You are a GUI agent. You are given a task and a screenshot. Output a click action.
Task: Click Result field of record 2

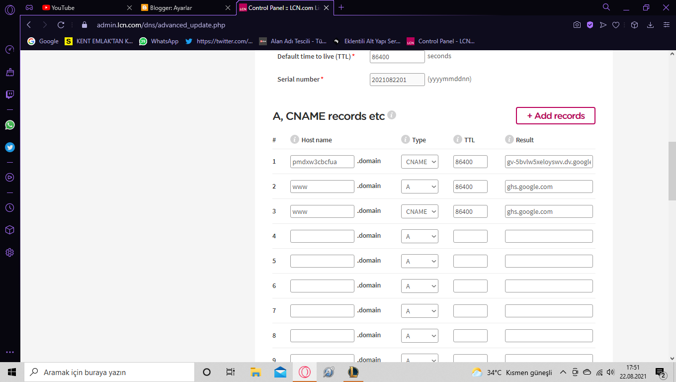[549, 187]
